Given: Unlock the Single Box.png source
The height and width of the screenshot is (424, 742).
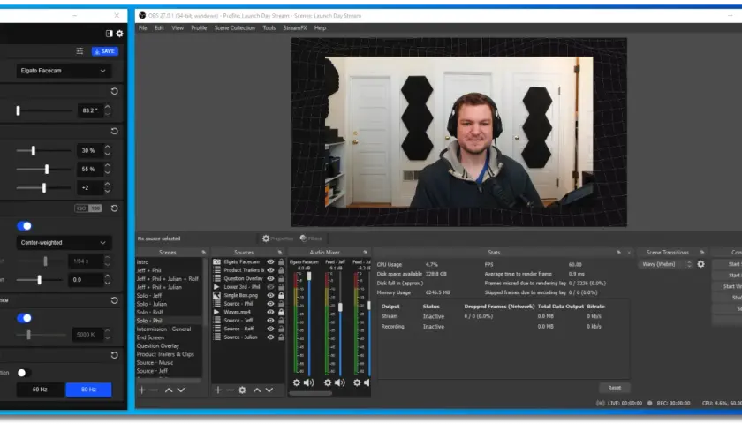Looking at the screenshot, I should [281, 295].
